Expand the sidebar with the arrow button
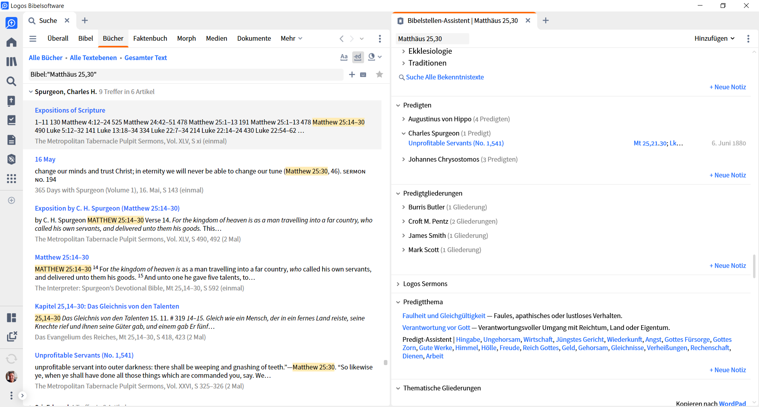This screenshot has width=759, height=407. [23, 396]
